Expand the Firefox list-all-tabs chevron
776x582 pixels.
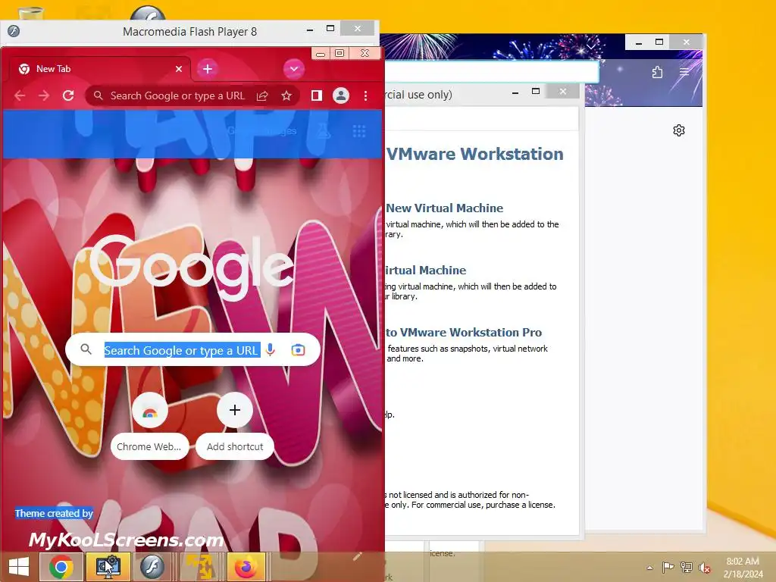pos(591,46)
